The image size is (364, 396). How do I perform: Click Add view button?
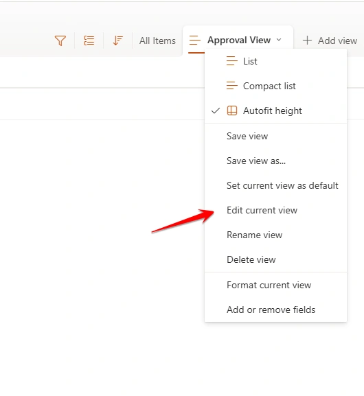tap(330, 40)
